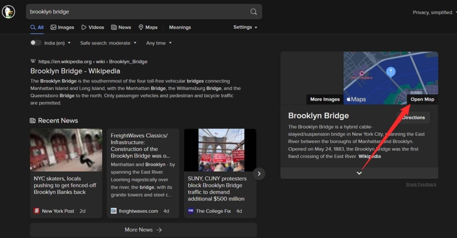
Task: Switch to the Videos tab
Action: click(x=93, y=27)
